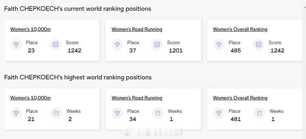The width and height of the screenshot is (306, 139).
Task: Click score list icon in current Road Running card
Action: point(157,45)
